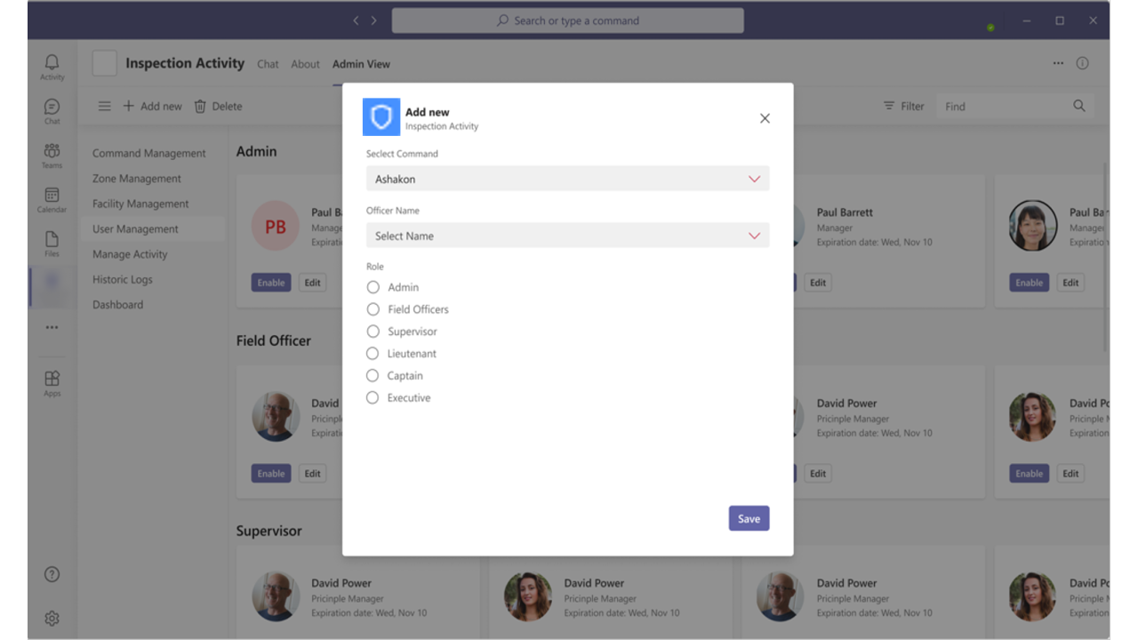Image resolution: width=1138 pixels, height=640 pixels.
Task: Click the Save button
Action: [749, 518]
